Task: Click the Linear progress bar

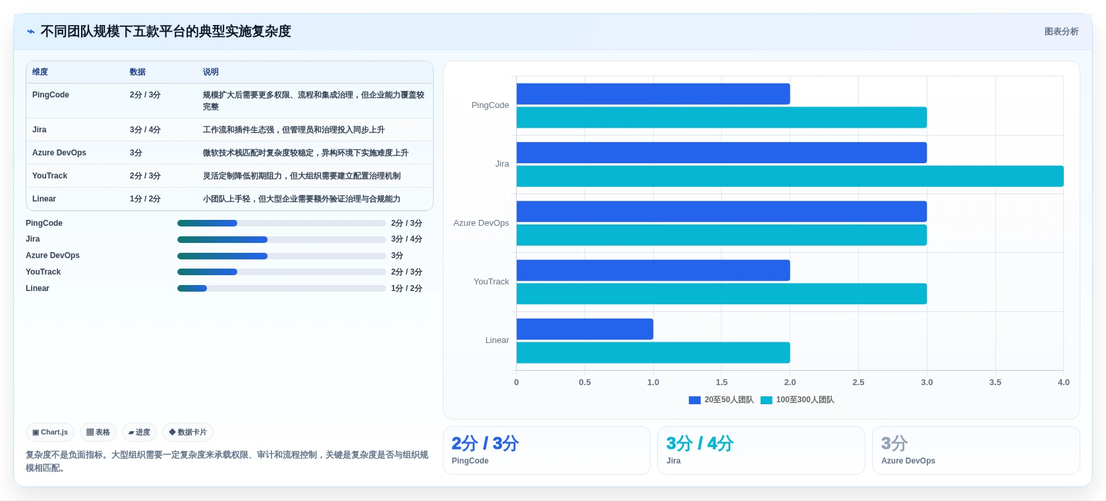Action: (281, 288)
